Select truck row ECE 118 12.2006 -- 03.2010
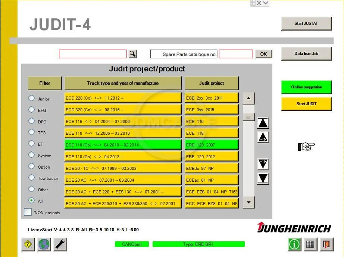 (123, 133)
